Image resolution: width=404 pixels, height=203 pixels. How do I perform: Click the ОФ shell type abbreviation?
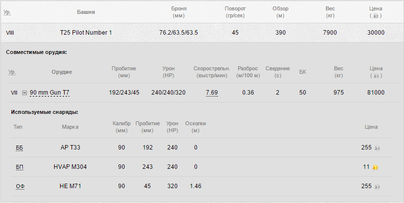pos(20,186)
